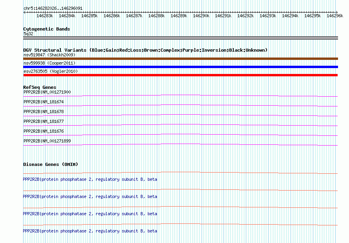Click the 146290k ruler tick label
This screenshot has height=243, width=349.
pyautogui.click(x=201, y=16)
